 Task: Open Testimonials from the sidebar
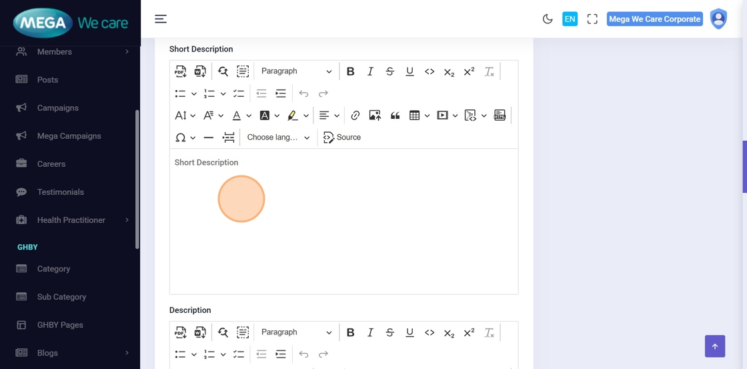[60, 192]
